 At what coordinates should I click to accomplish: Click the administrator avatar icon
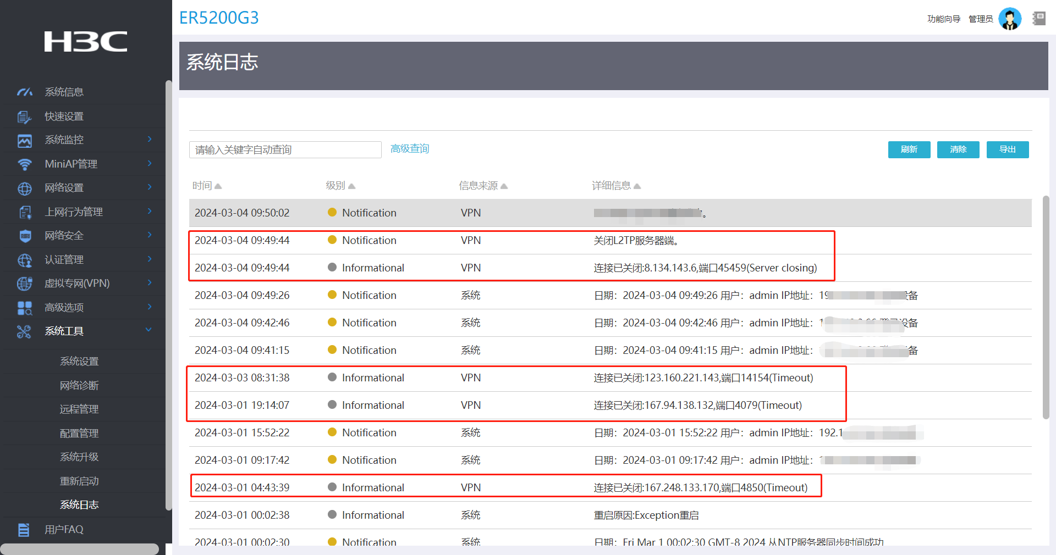(x=1010, y=19)
